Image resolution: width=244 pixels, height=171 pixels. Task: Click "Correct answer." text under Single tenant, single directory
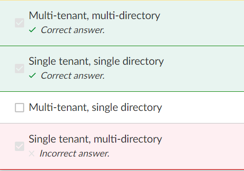tap(73, 75)
